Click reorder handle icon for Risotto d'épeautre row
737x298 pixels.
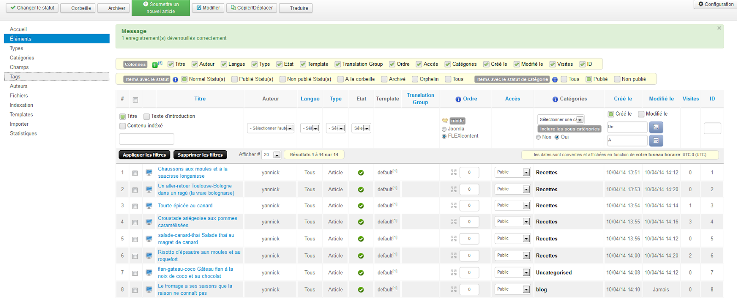click(x=454, y=256)
